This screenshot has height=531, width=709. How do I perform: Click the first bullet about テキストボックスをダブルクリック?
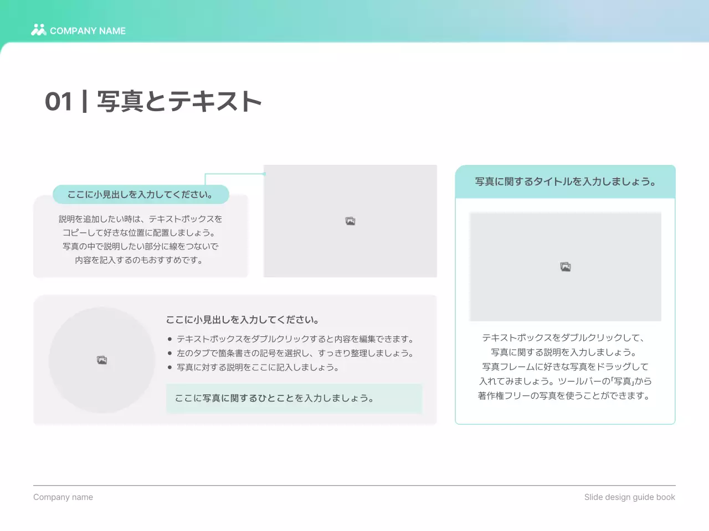point(295,339)
